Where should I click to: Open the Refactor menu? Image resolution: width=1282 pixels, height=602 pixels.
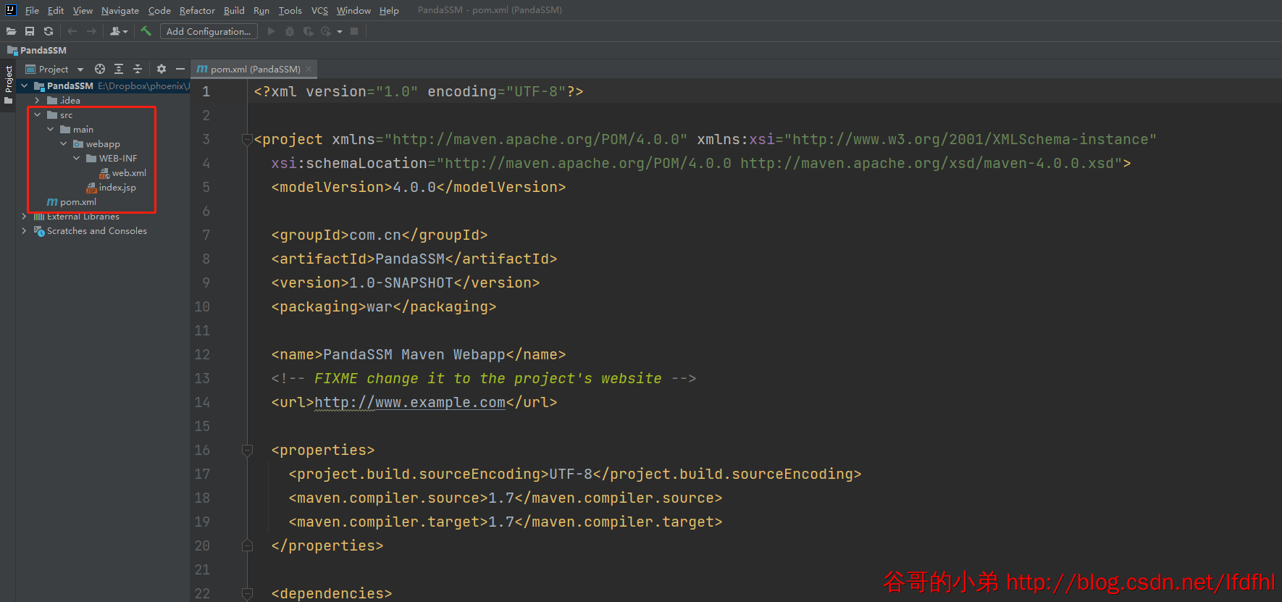pos(197,10)
